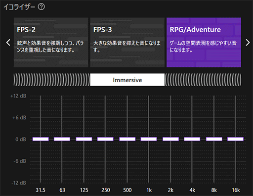Click the -6 dB scale label
The image size is (253, 196).
click(20, 161)
